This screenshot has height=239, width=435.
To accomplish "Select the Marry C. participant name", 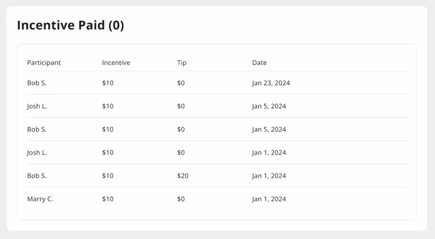I will pos(40,199).
